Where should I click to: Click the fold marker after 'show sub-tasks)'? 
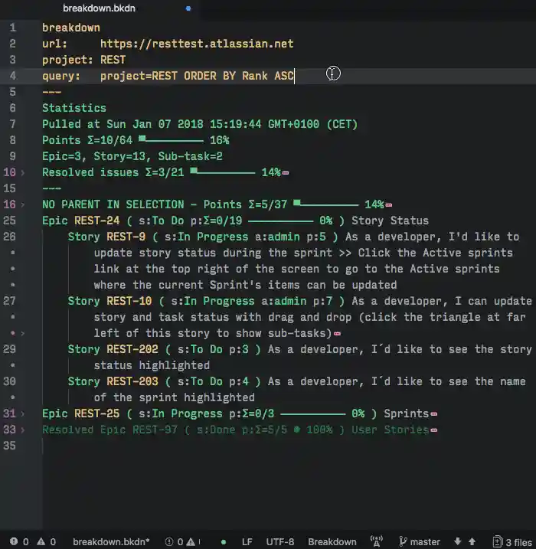[337, 334]
